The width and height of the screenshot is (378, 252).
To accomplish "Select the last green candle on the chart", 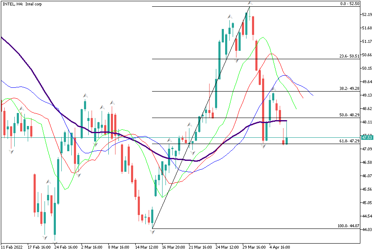I will [x=287, y=141].
